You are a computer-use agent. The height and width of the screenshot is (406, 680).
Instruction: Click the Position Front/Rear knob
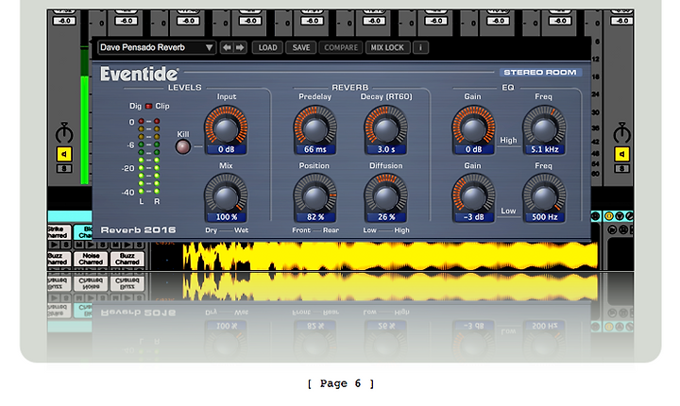pos(314,195)
